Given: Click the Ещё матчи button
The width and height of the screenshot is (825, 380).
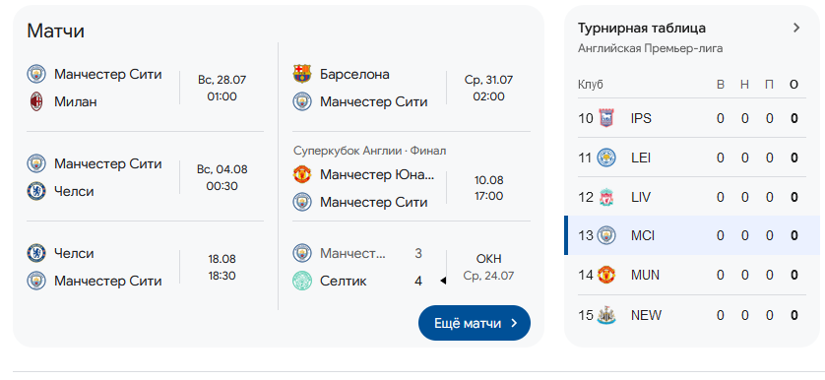Looking at the screenshot, I should pos(475,323).
